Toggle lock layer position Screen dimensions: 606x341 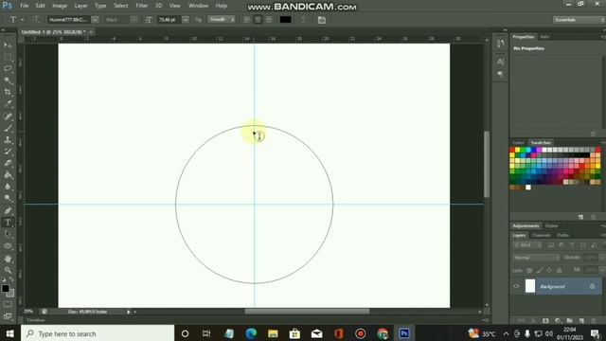click(549, 270)
